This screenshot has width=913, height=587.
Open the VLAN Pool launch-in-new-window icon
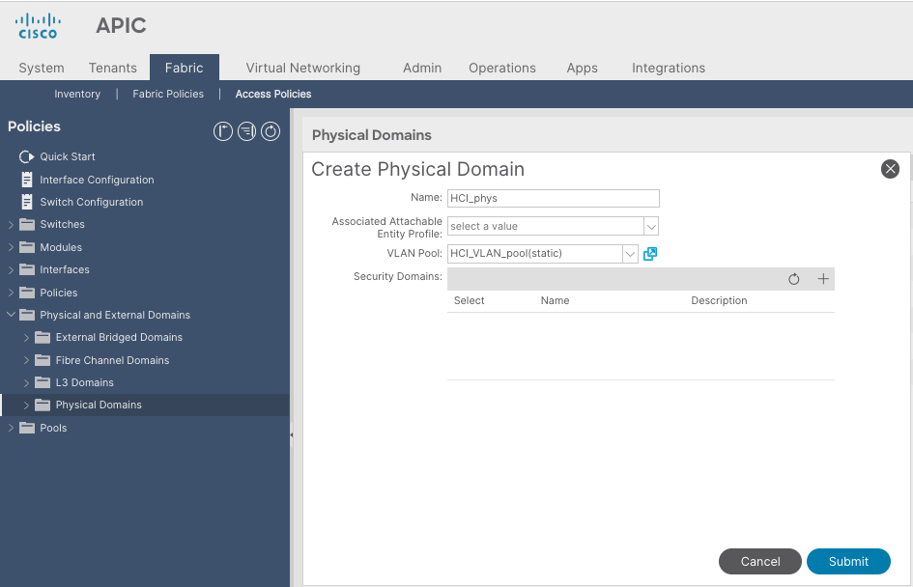point(650,254)
